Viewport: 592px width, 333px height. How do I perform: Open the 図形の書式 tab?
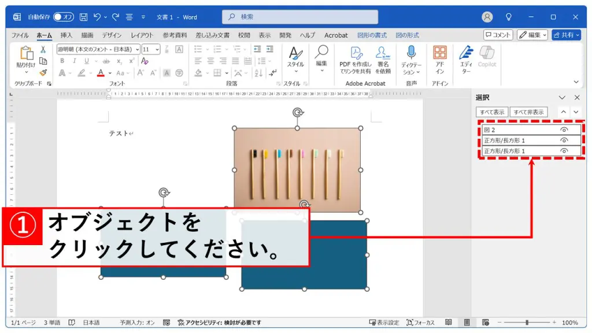click(x=372, y=35)
